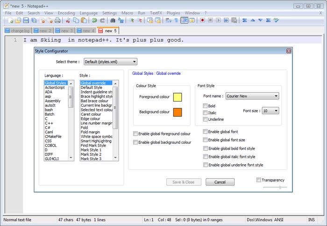Open the Encoding menu
Image resolution: width=327 pixels, height=226 pixels.
(66, 13)
